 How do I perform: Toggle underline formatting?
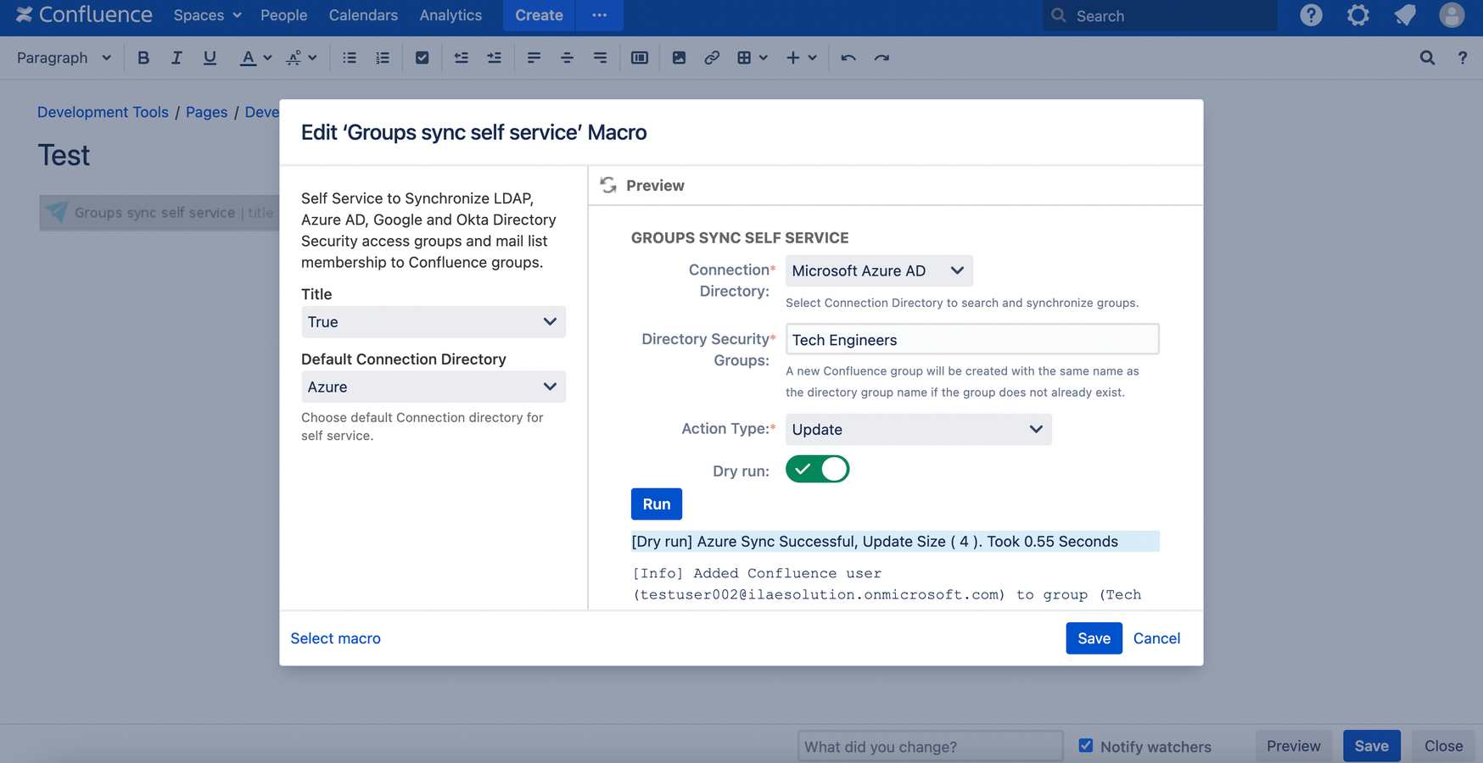coord(210,58)
